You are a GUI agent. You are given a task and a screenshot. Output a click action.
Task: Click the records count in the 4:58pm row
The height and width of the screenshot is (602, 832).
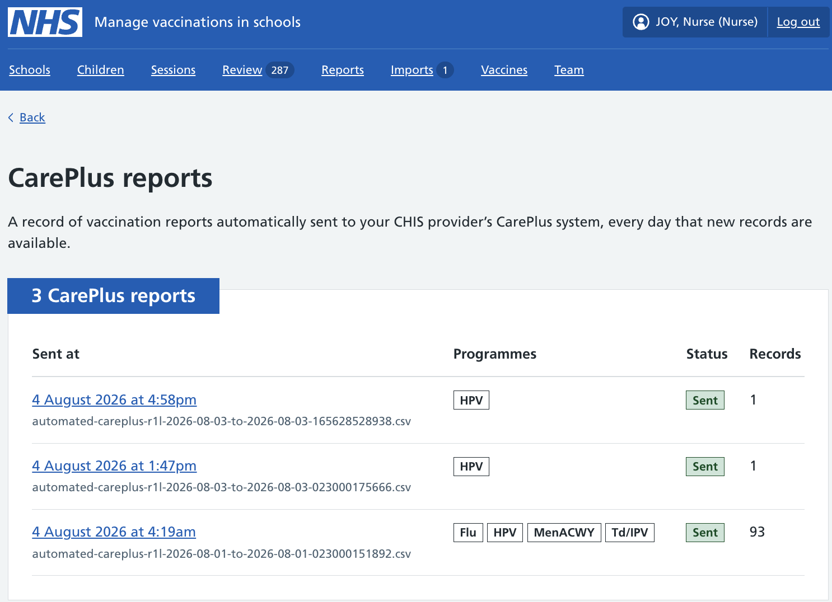753,400
